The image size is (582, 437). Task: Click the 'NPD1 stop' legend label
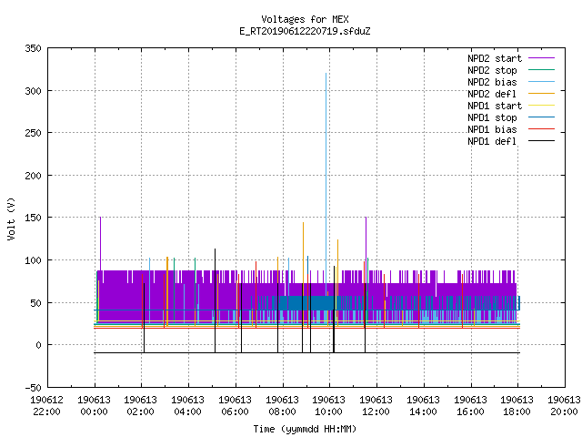pyautogui.click(x=492, y=117)
